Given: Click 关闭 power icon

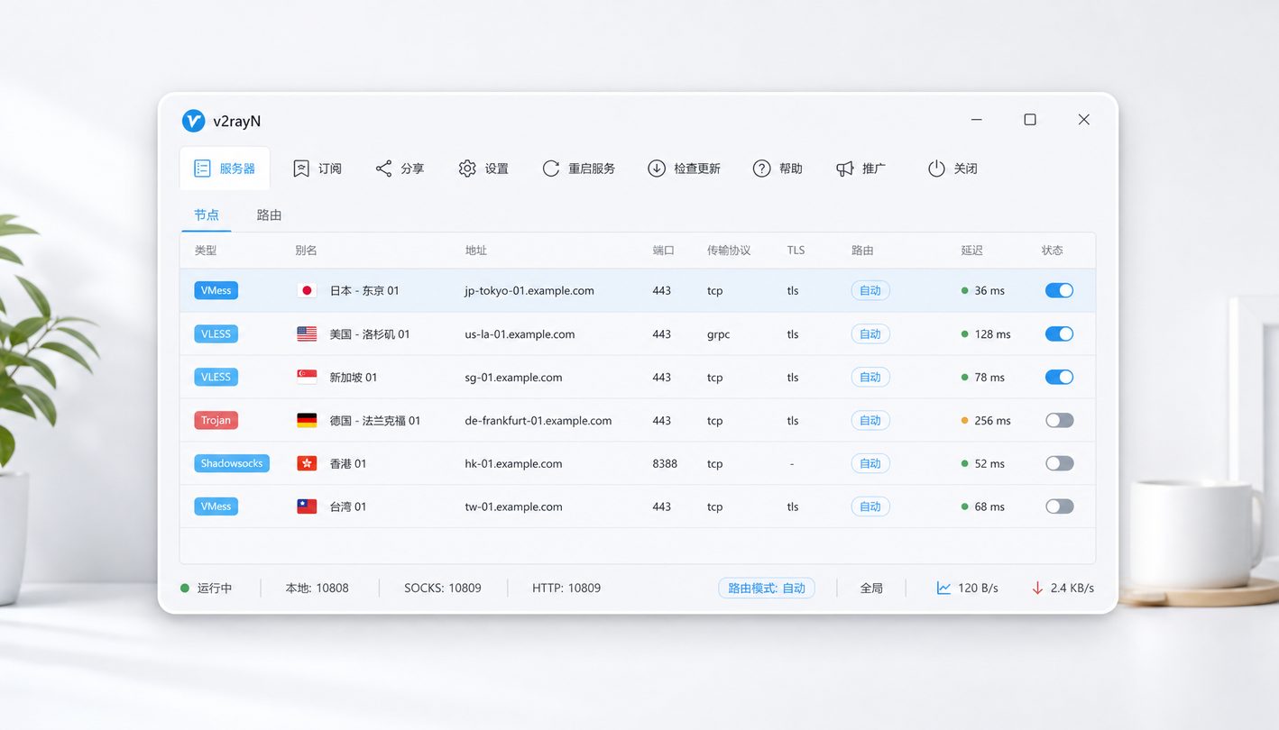Looking at the screenshot, I should [936, 169].
